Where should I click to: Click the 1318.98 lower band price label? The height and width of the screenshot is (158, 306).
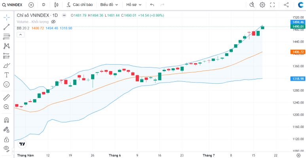[x=298, y=79]
